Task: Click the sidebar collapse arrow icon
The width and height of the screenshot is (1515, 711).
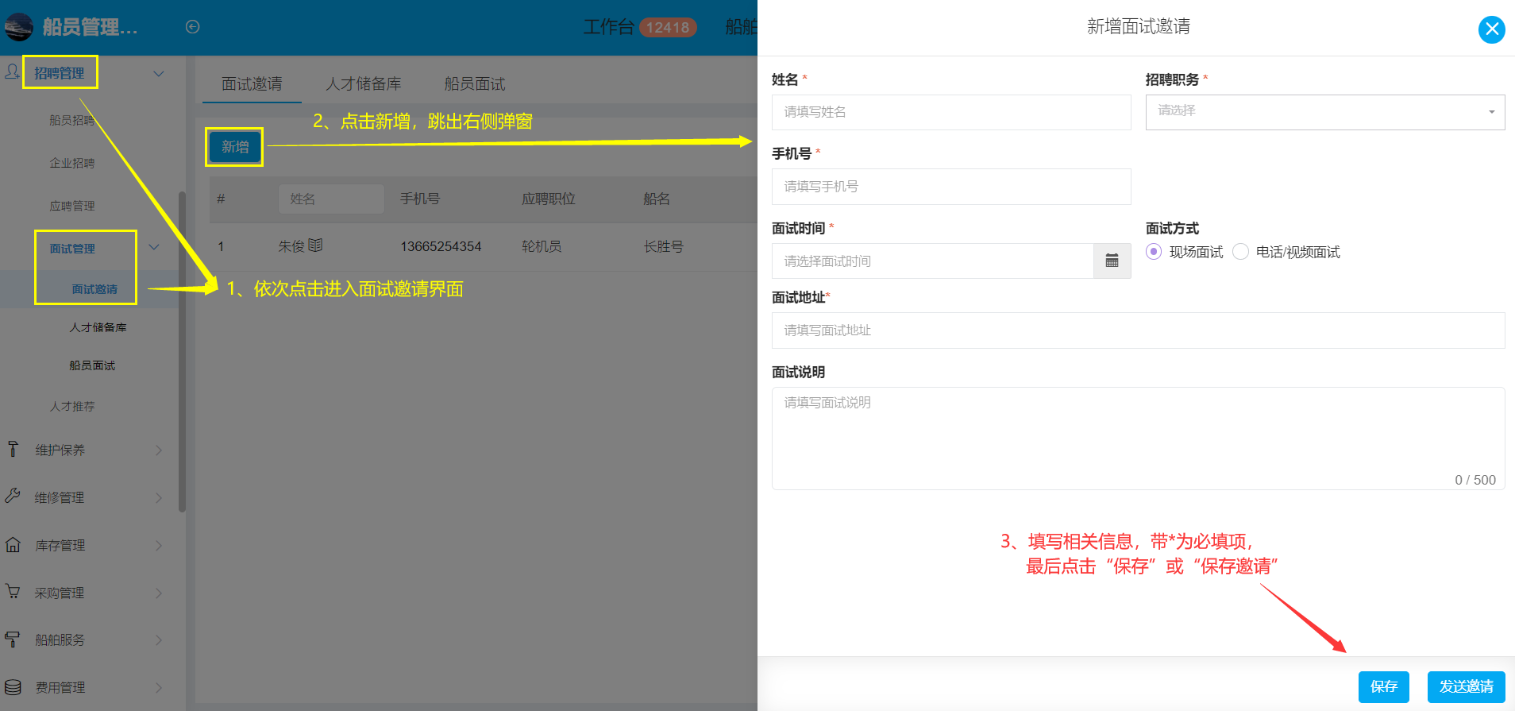Action: pos(192,27)
